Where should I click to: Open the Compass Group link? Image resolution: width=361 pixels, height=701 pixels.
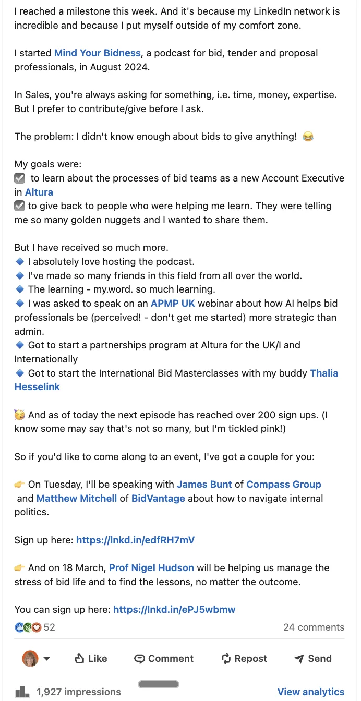[x=284, y=484]
